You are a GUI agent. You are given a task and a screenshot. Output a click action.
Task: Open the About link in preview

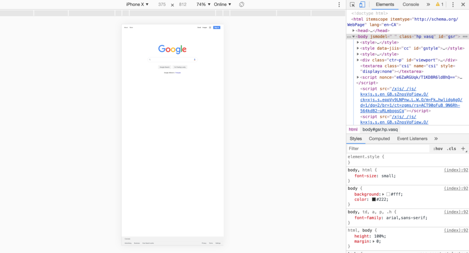point(126,27)
